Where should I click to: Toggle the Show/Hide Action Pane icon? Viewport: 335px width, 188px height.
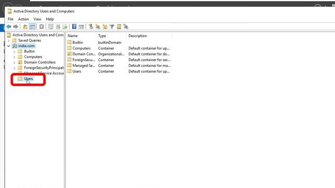point(81,27)
